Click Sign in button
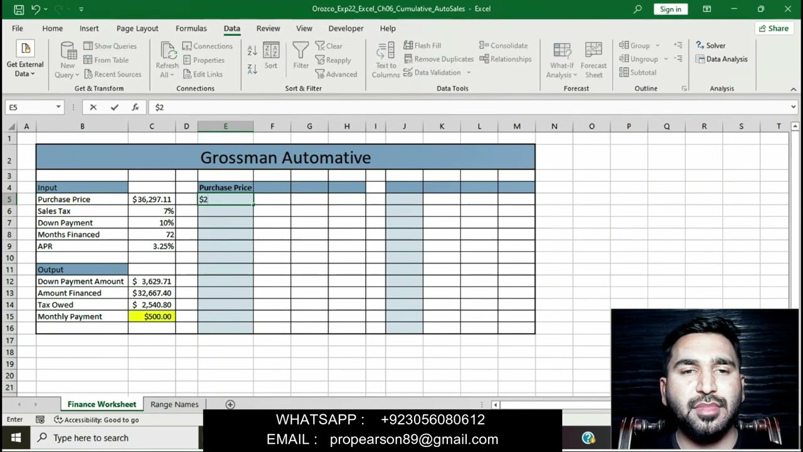 click(x=671, y=9)
